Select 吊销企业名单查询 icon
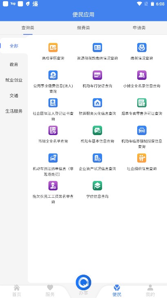The width and height of the screenshot is (167, 298). coord(53,130)
